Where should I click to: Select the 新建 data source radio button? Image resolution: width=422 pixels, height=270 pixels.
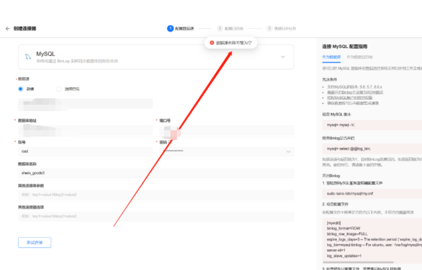(x=21, y=89)
